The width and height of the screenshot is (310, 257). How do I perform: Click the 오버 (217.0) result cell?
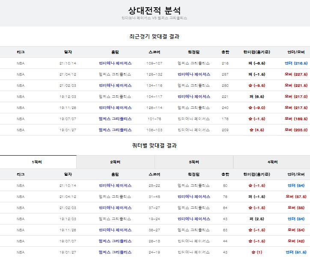pyautogui.click(x=296, y=97)
